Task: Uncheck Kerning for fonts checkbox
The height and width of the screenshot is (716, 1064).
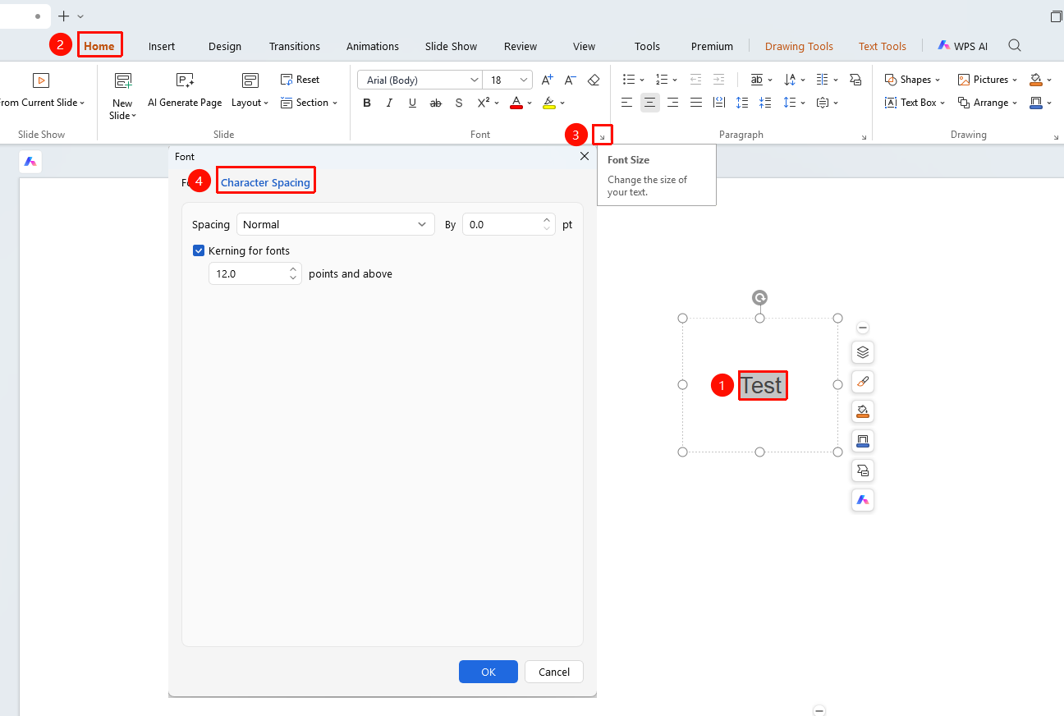Action: point(198,250)
